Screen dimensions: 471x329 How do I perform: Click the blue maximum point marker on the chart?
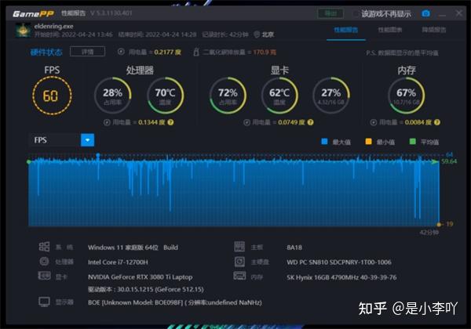[x=98, y=156]
